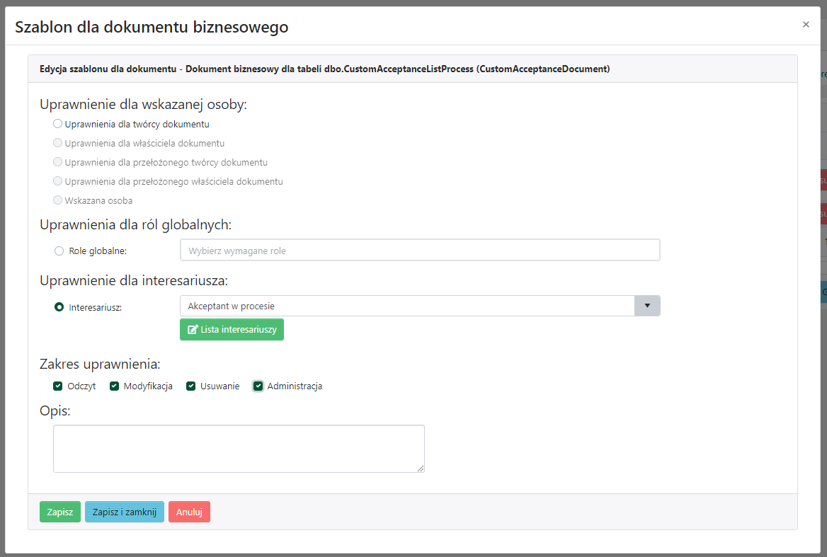Focus the Opis text area

(x=239, y=449)
